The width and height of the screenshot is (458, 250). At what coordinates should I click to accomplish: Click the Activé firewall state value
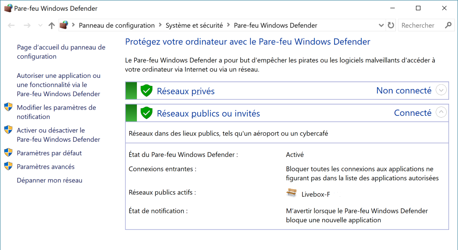click(295, 155)
